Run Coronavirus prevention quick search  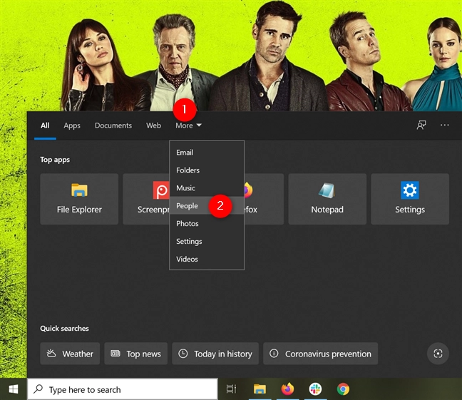321,354
